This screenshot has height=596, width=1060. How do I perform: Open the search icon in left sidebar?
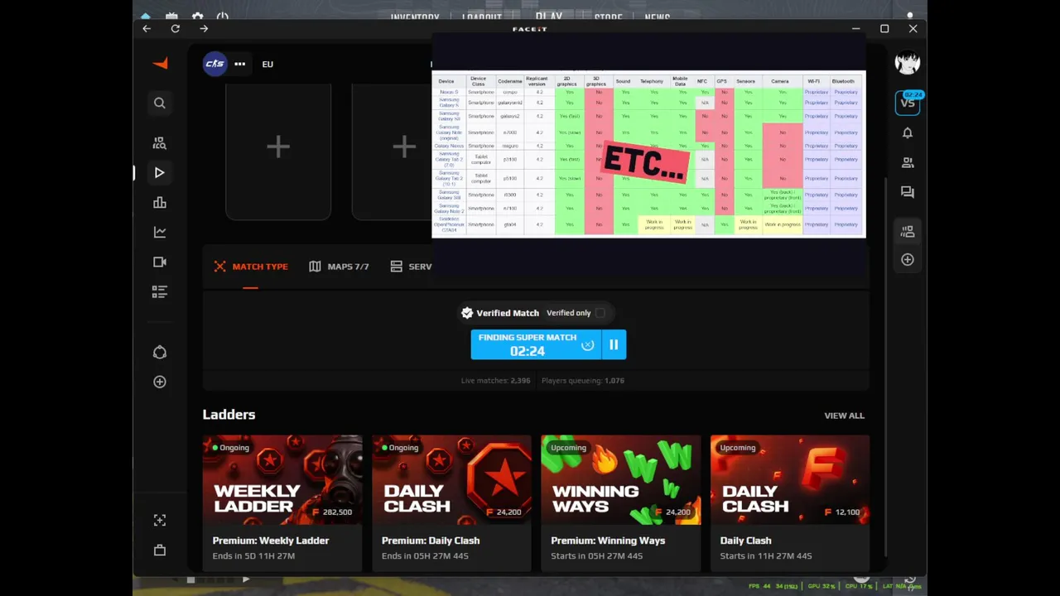click(x=160, y=103)
